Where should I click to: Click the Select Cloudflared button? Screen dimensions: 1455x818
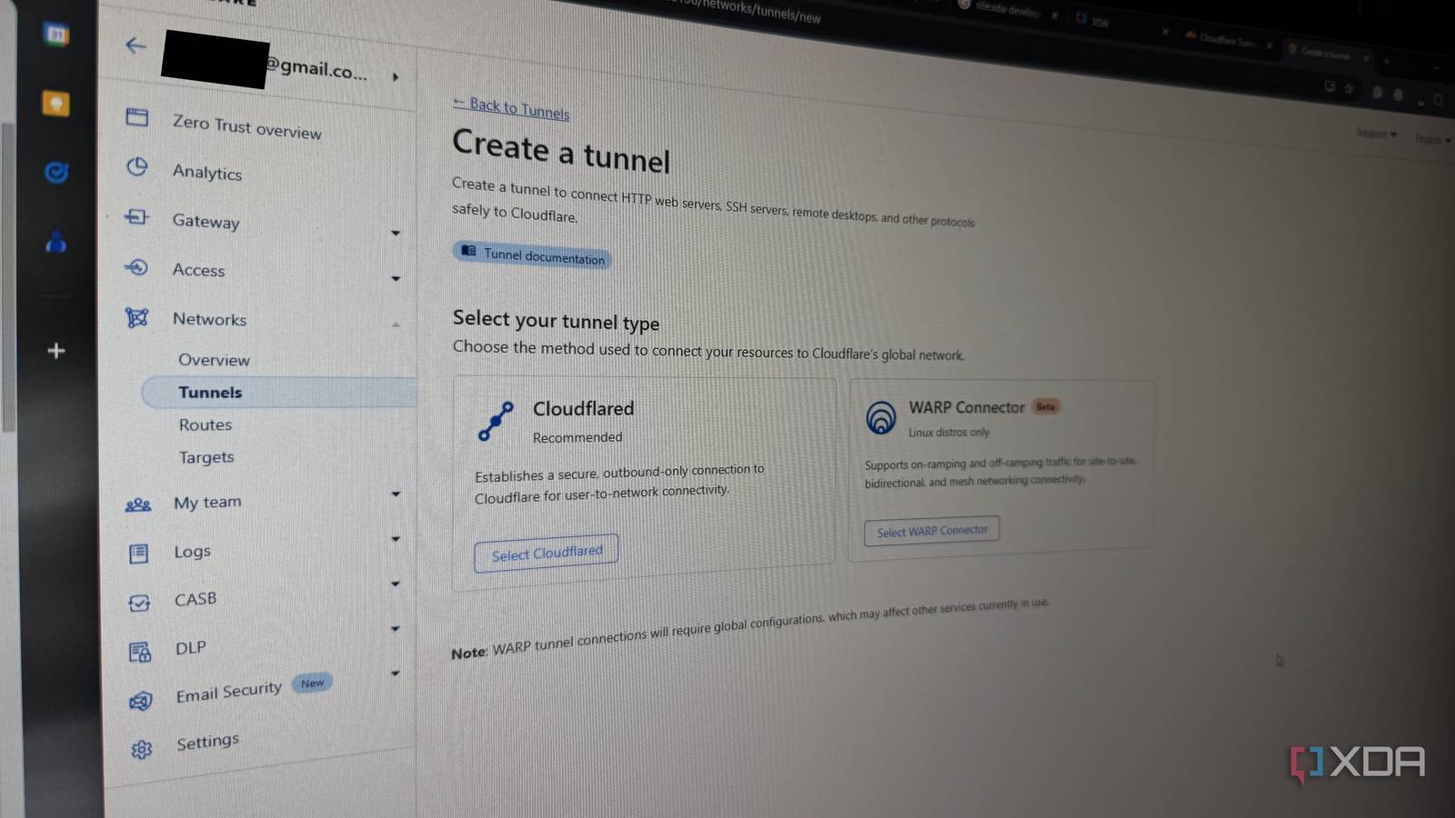(x=547, y=553)
